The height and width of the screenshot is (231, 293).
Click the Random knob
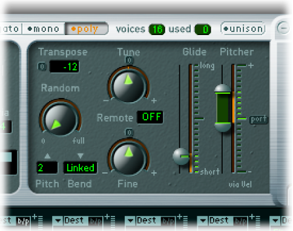pos(60,119)
